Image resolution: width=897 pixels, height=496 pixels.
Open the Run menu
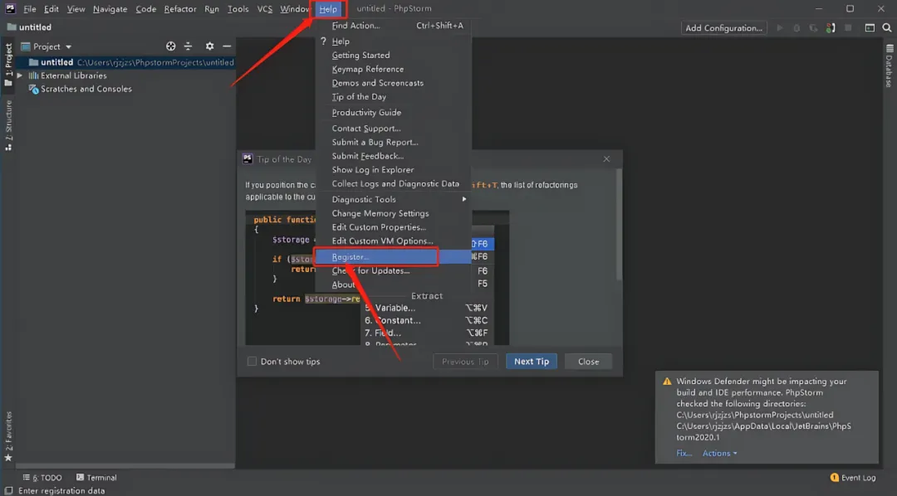212,8
